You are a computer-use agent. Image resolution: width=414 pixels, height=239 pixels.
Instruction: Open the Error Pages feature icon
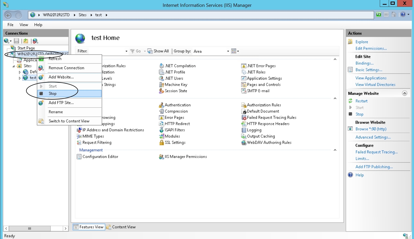click(x=162, y=118)
